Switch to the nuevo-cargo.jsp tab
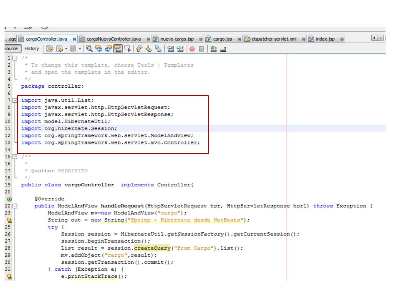 tap(177, 39)
